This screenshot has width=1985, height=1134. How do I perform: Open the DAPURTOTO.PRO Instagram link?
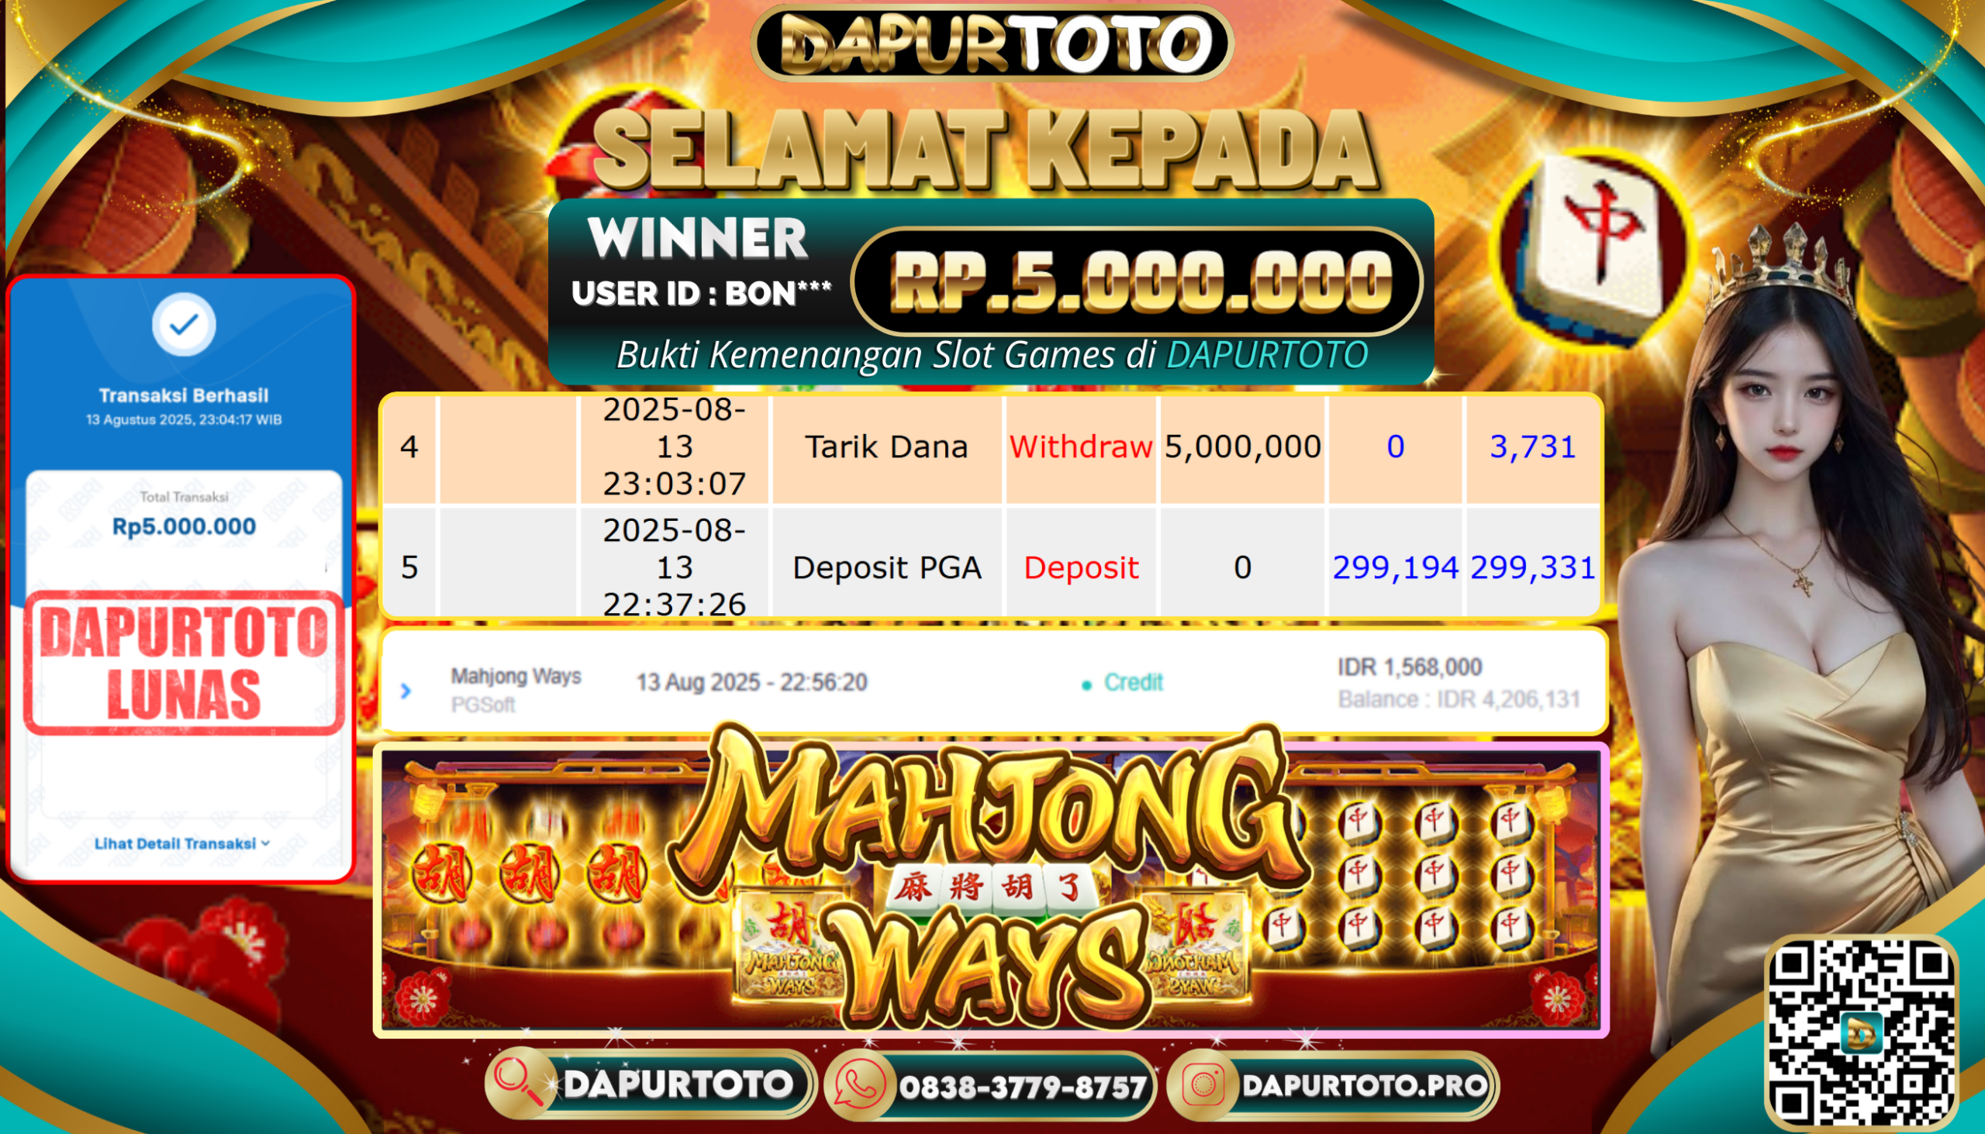pos(1332,1086)
